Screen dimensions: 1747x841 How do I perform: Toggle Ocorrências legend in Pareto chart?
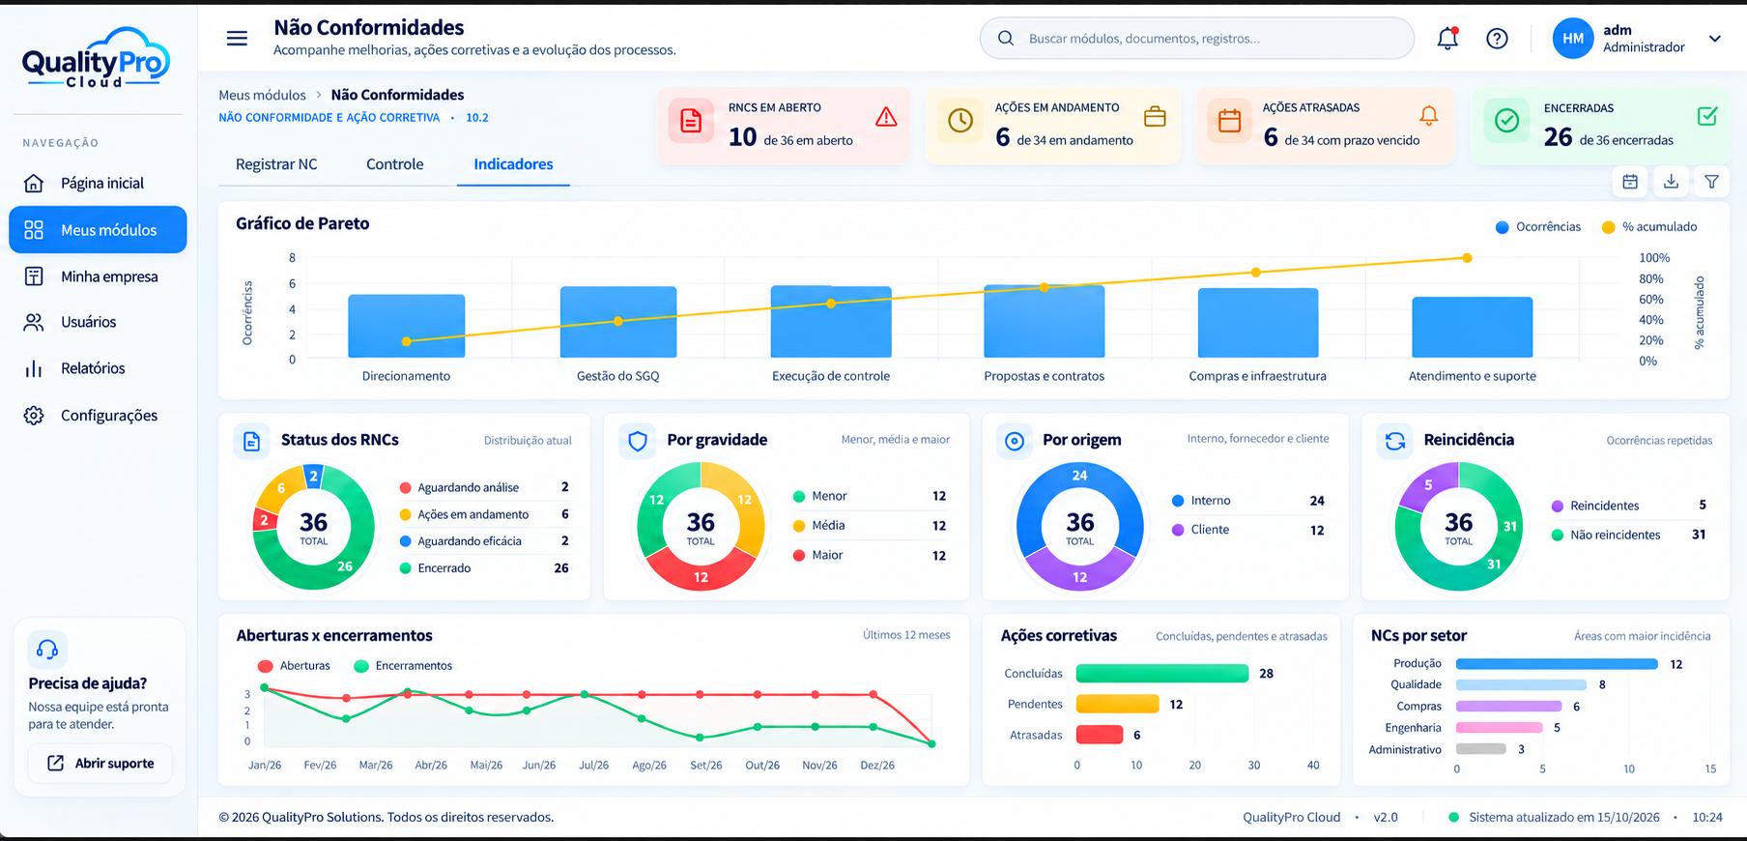click(x=1538, y=227)
